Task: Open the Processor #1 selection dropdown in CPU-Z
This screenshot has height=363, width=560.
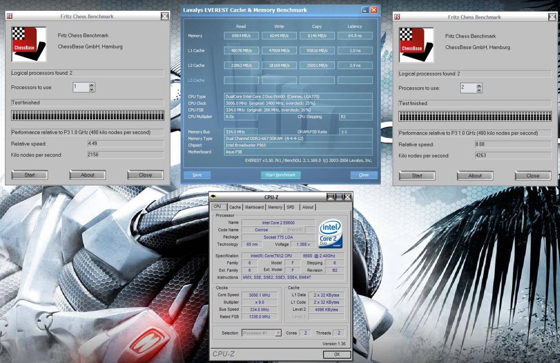Action: pos(278,333)
